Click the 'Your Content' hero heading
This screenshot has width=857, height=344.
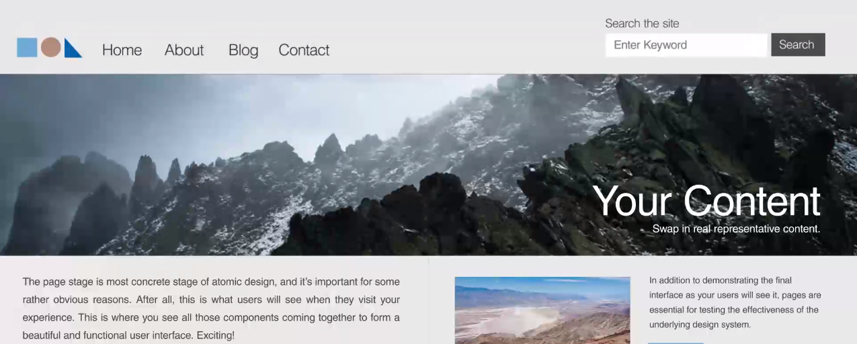(x=706, y=201)
